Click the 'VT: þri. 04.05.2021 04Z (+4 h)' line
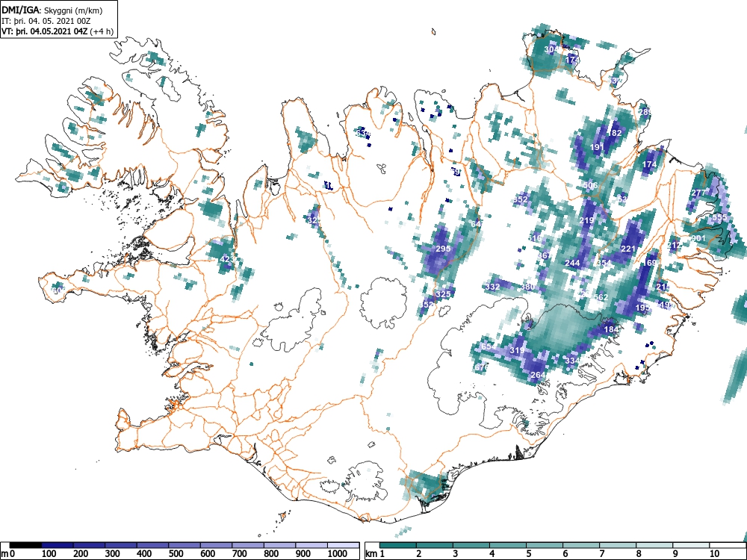The image size is (747, 560). click(58, 31)
